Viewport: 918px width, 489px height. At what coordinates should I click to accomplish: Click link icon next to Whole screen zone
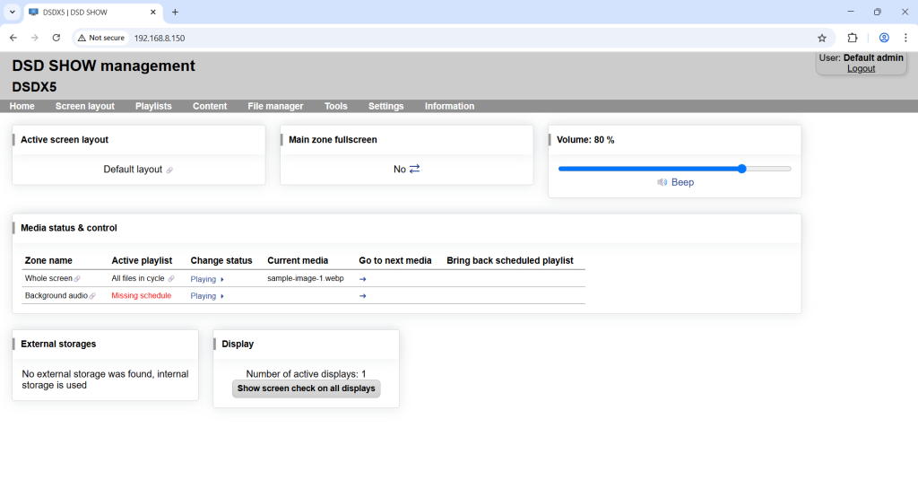point(77,279)
